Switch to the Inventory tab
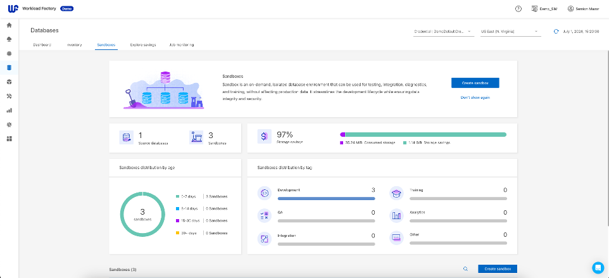The image size is (609, 278). point(74,45)
